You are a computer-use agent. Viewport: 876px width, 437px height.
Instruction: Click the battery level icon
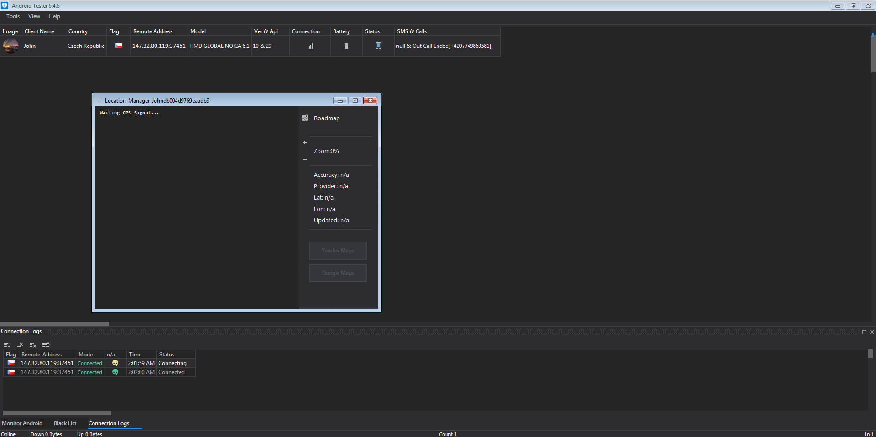pyautogui.click(x=346, y=46)
